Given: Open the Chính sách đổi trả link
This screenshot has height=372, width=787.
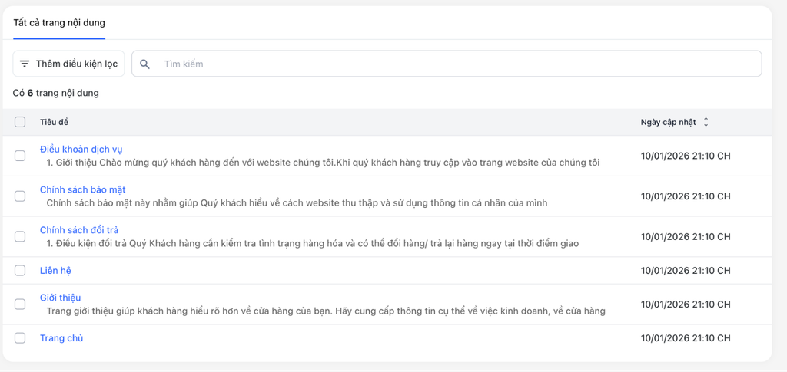Looking at the screenshot, I should [x=78, y=230].
